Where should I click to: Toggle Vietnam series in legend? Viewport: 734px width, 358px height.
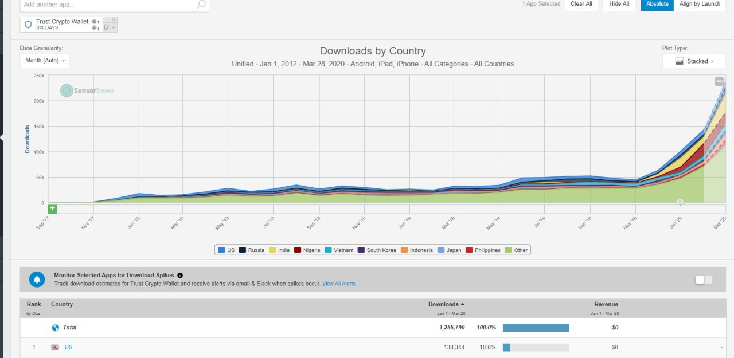[339, 250]
